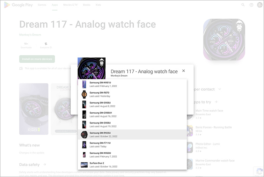Switch to the Games tab
Screen dimensions: 264x177
click(42, 5)
